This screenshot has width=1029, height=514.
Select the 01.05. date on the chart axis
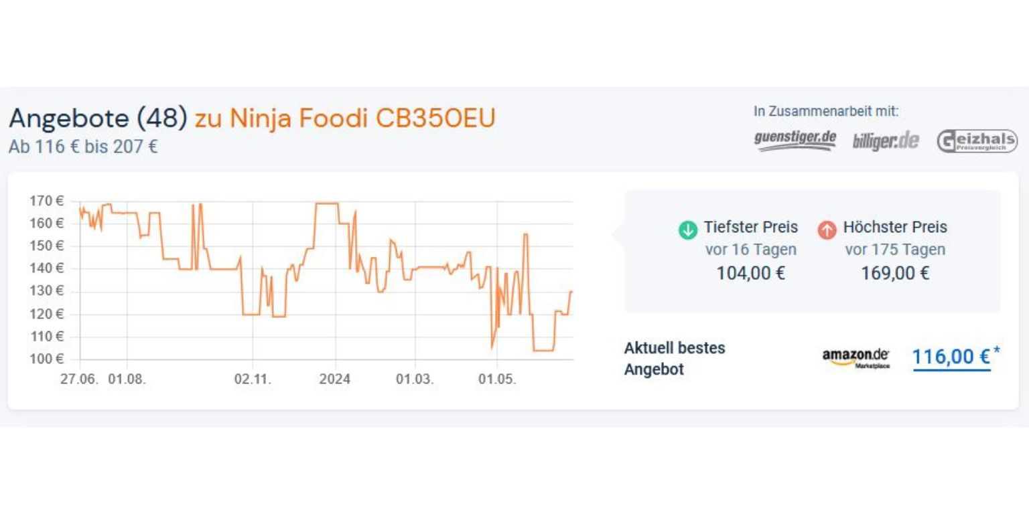tap(496, 379)
